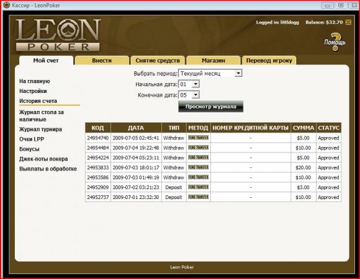The width and height of the screenshot is (360, 279).
Task: Click the Просмотр журнала button
Action: click(x=210, y=107)
